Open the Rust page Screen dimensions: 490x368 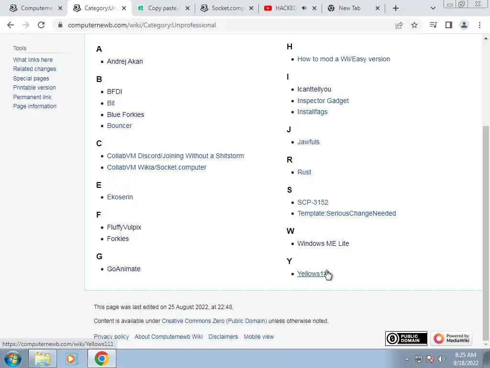tap(304, 172)
